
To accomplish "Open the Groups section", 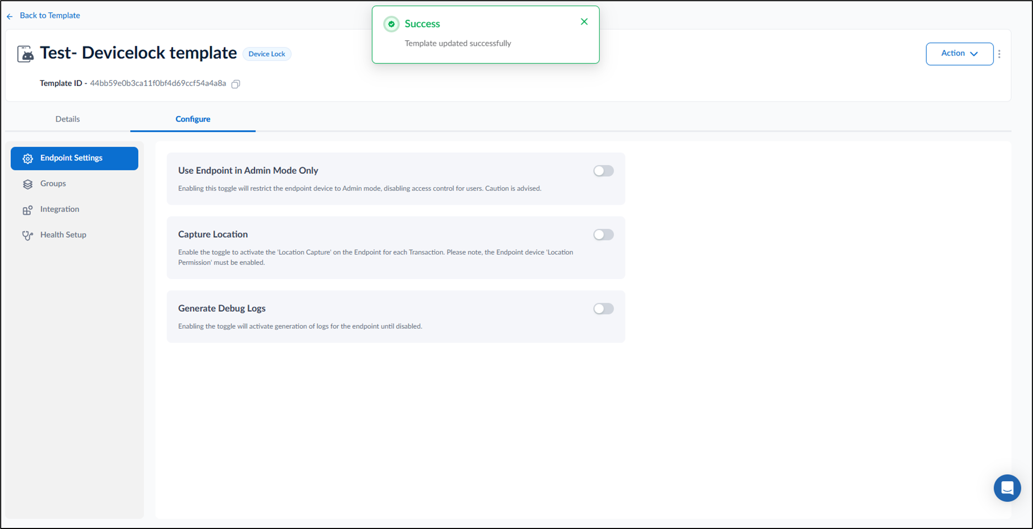I will coord(74,183).
